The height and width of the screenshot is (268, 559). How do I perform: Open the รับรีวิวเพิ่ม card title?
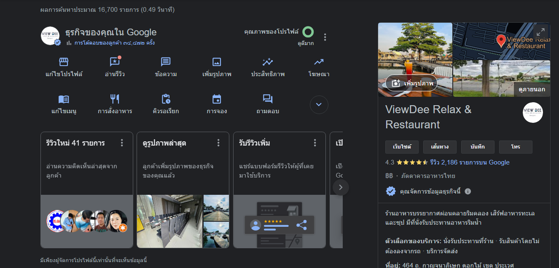[x=255, y=143]
